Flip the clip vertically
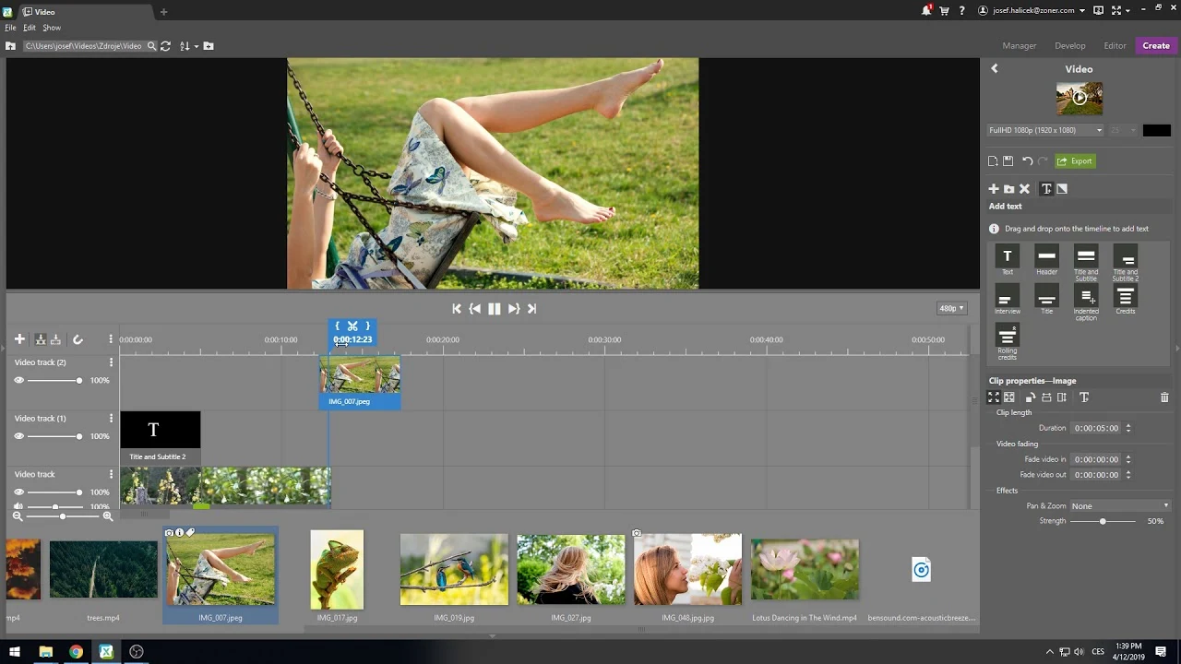The image size is (1181, 664). click(x=1062, y=397)
